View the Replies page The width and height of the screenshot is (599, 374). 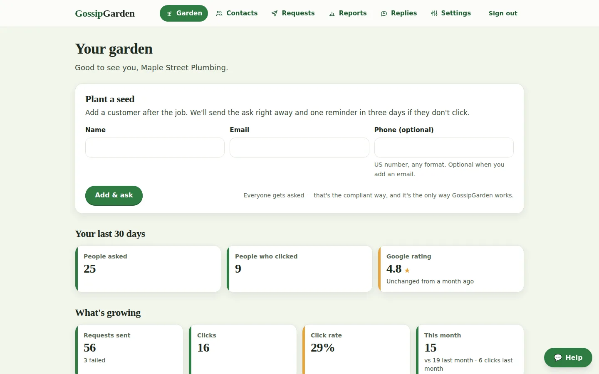pos(399,13)
